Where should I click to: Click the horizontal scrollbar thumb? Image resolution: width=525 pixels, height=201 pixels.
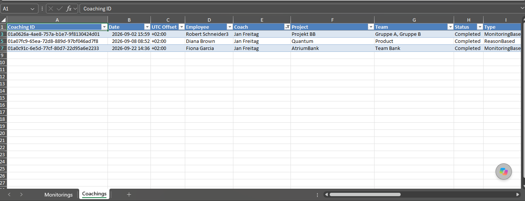pos(365,194)
